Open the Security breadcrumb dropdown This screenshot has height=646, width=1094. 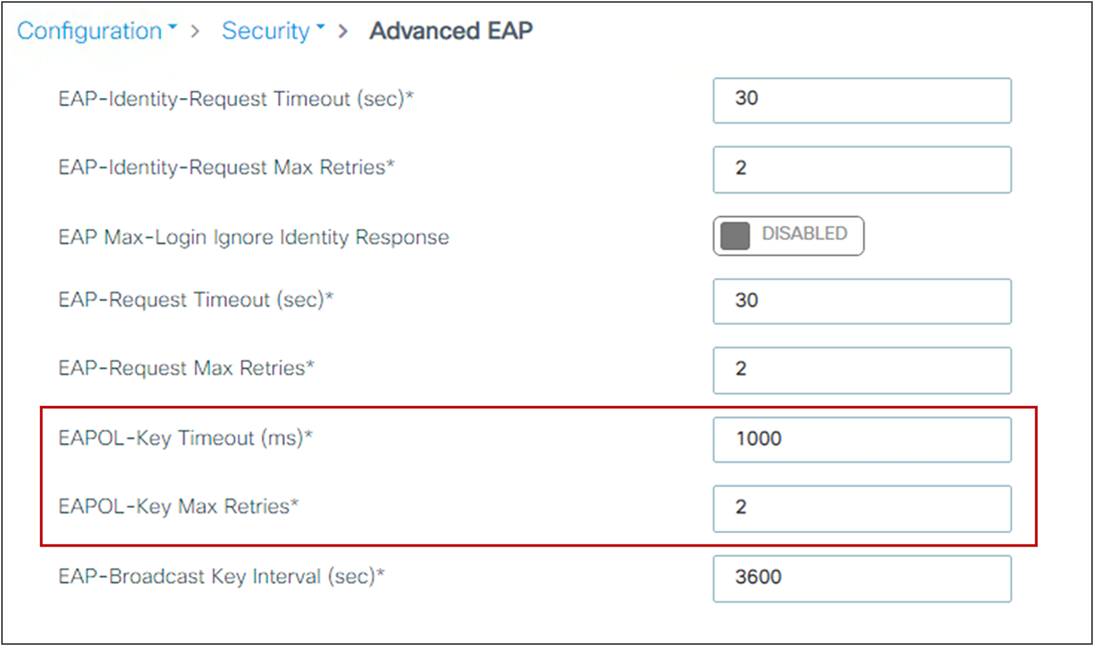[x=273, y=31]
